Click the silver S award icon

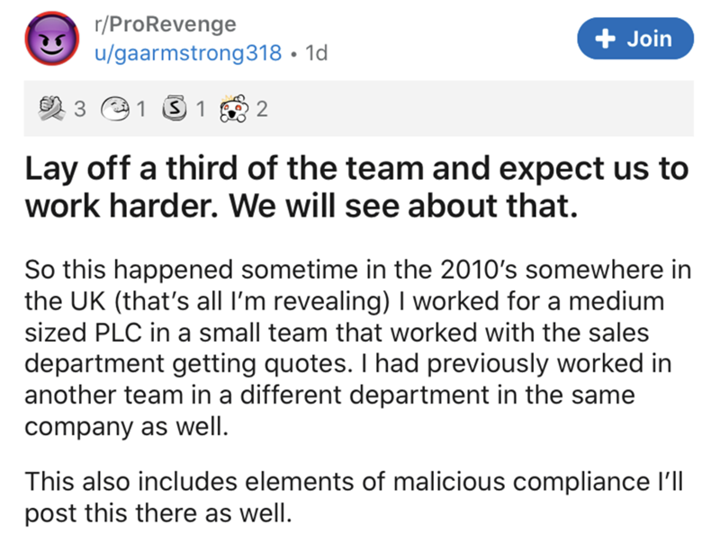tap(176, 111)
